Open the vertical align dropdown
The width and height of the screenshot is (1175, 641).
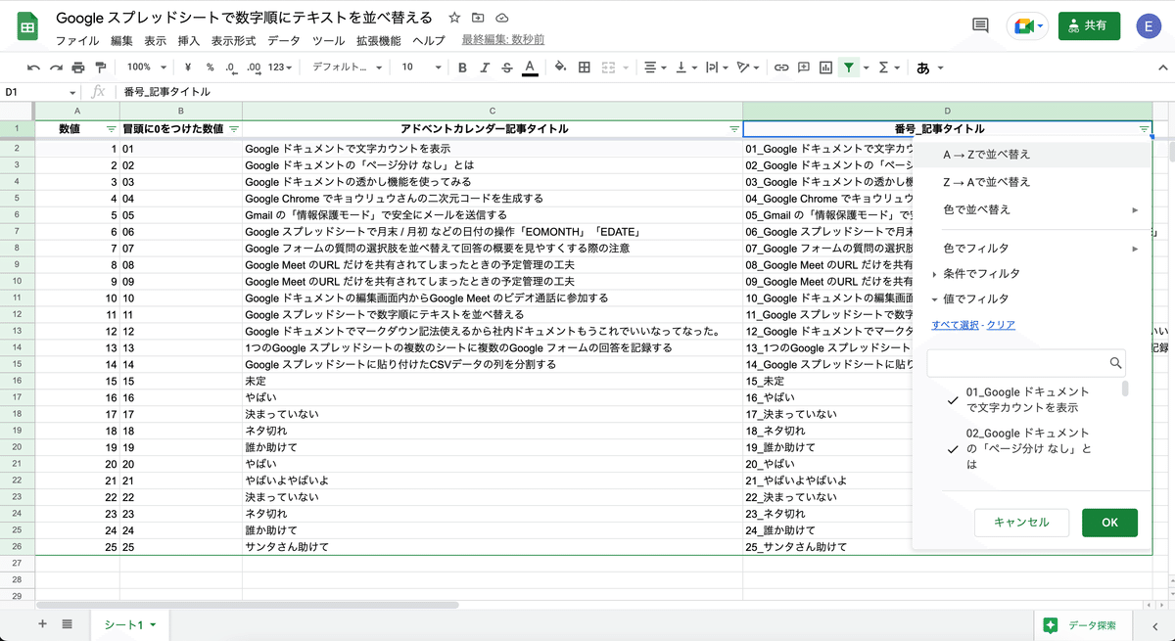coord(687,68)
